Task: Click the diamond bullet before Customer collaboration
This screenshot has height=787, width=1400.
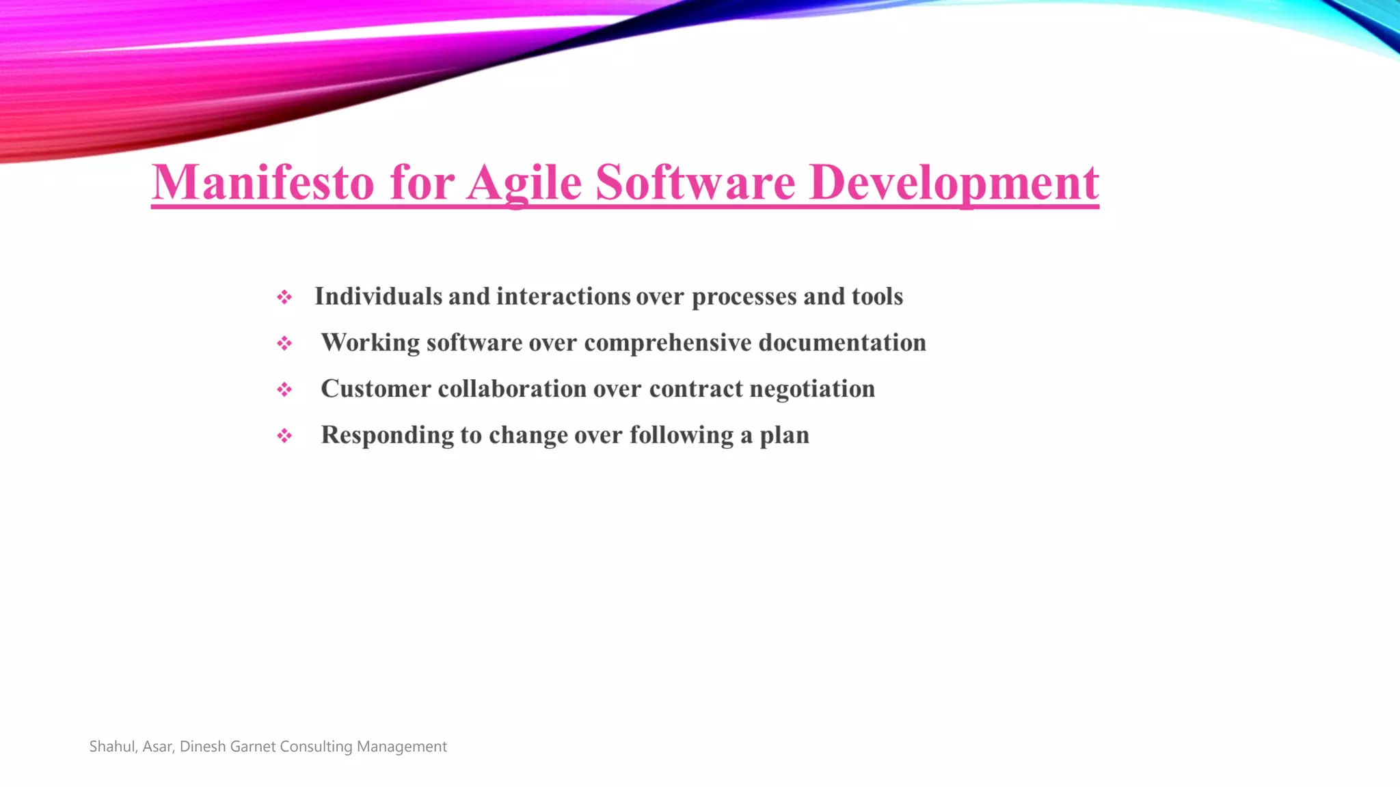Action: 284,389
